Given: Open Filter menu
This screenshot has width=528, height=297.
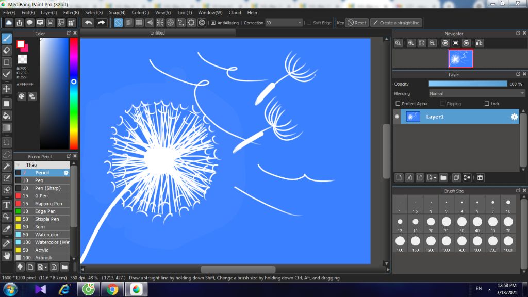Looking at the screenshot, I should [x=71, y=12].
